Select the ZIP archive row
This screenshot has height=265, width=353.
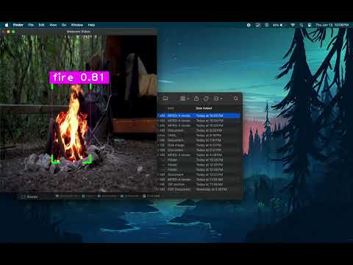pos(199,184)
